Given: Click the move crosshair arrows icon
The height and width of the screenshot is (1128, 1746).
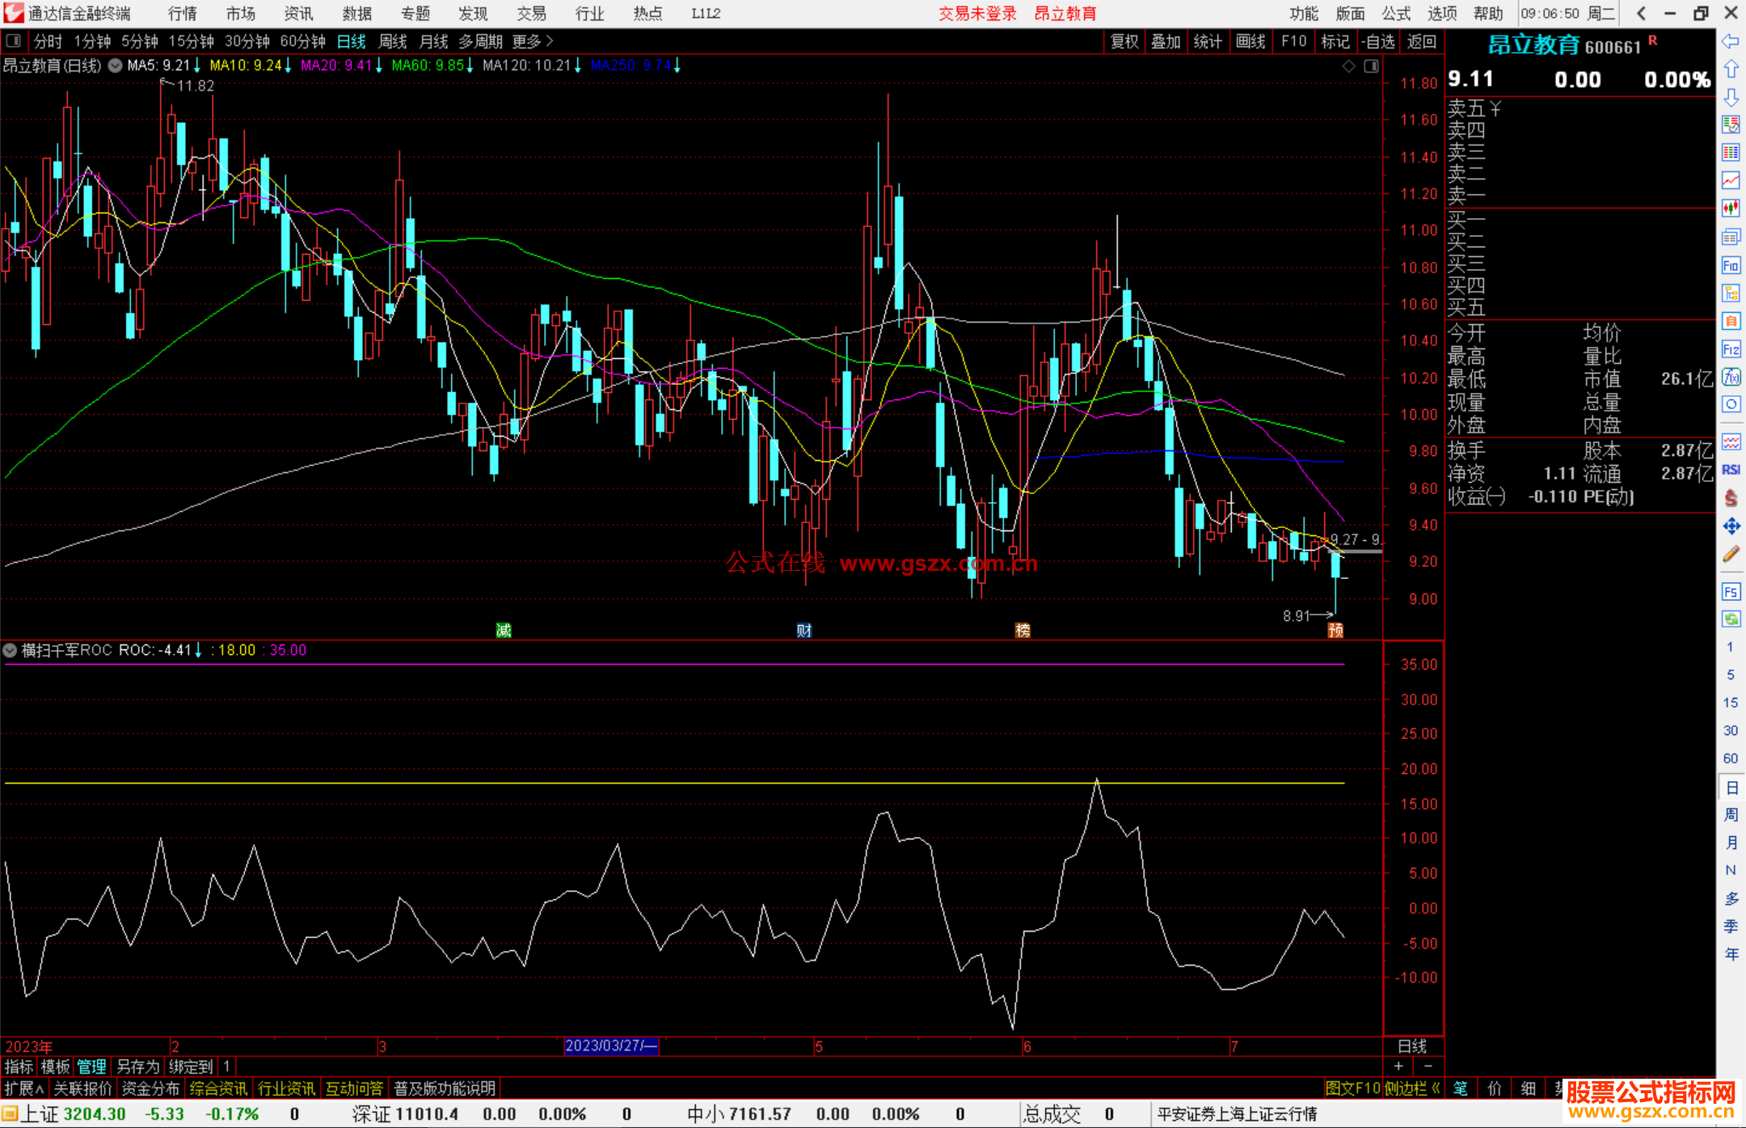Looking at the screenshot, I should pos(1731,526).
